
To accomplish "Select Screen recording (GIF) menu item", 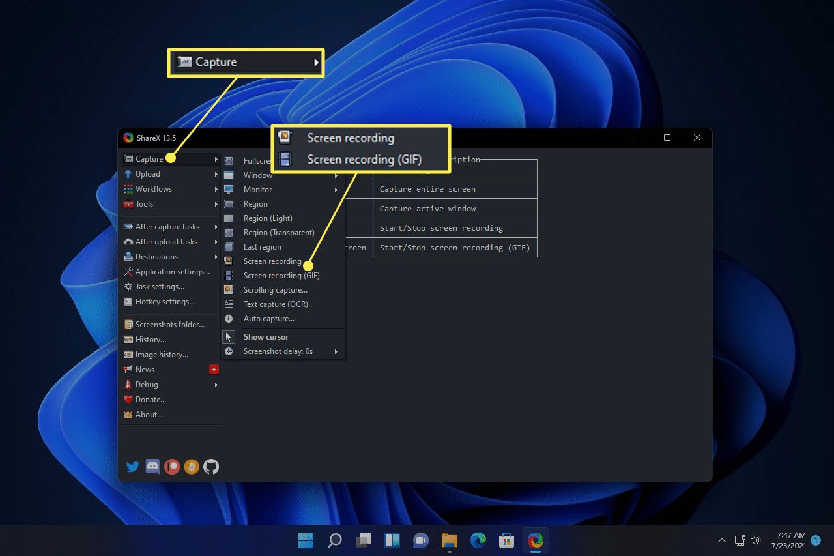I will click(281, 276).
